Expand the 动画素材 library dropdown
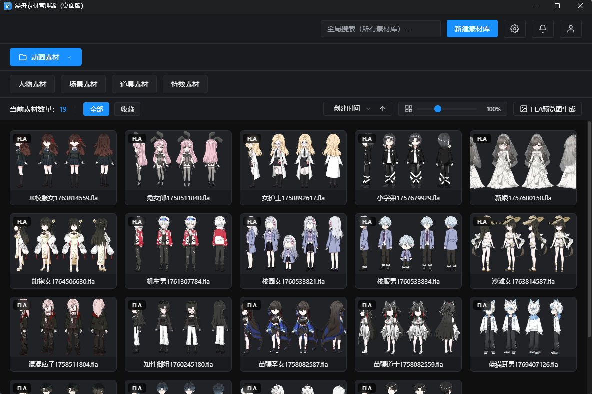 coord(69,57)
